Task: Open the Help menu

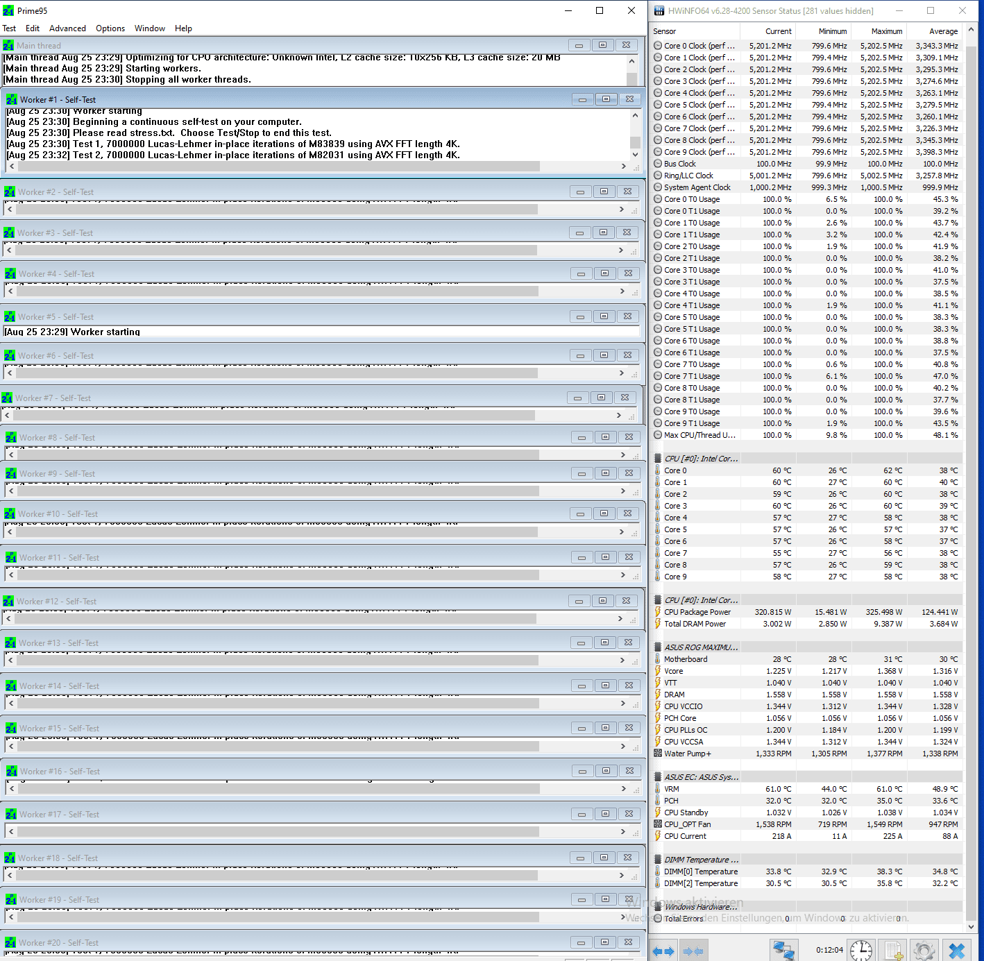Action: (x=183, y=28)
